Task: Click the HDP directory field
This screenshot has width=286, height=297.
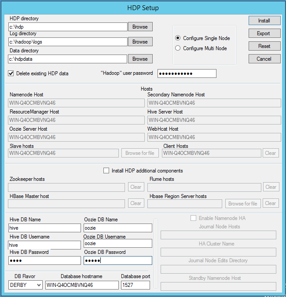Action: pyautogui.click(x=68, y=27)
